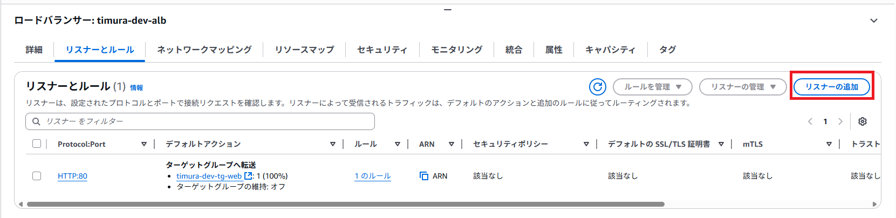Click the search icon in listener filter
Image resolution: width=896 pixels, height=218 pixels.
(x=36, y=121)
